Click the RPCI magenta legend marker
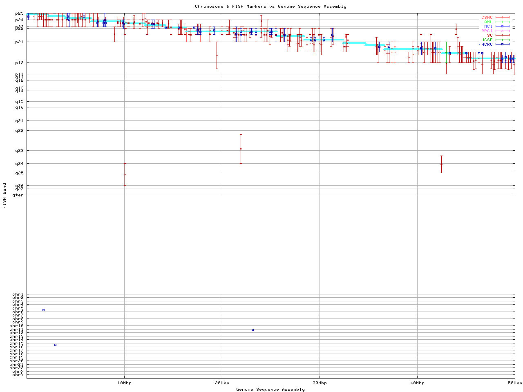The height and width of the screenshot is (392, 523). pos(503,31)
